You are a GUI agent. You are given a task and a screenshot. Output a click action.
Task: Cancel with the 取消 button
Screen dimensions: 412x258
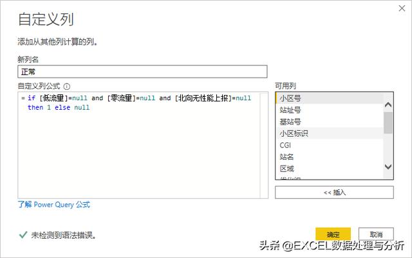point(376,234)
